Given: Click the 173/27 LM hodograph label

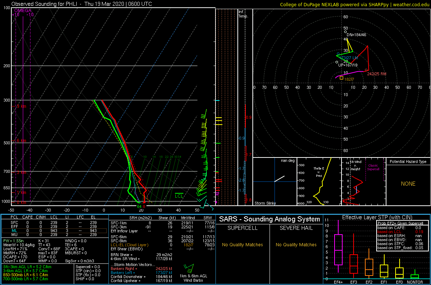Looking at the screenshot, I should (348, 58).
